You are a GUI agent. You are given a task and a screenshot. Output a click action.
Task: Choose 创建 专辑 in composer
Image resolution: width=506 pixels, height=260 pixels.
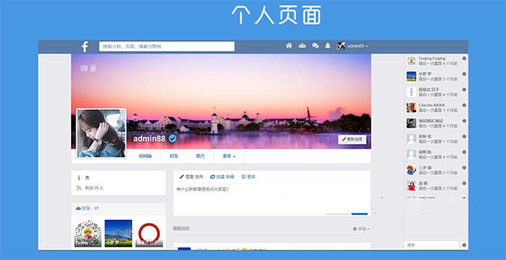click(222, 177)
